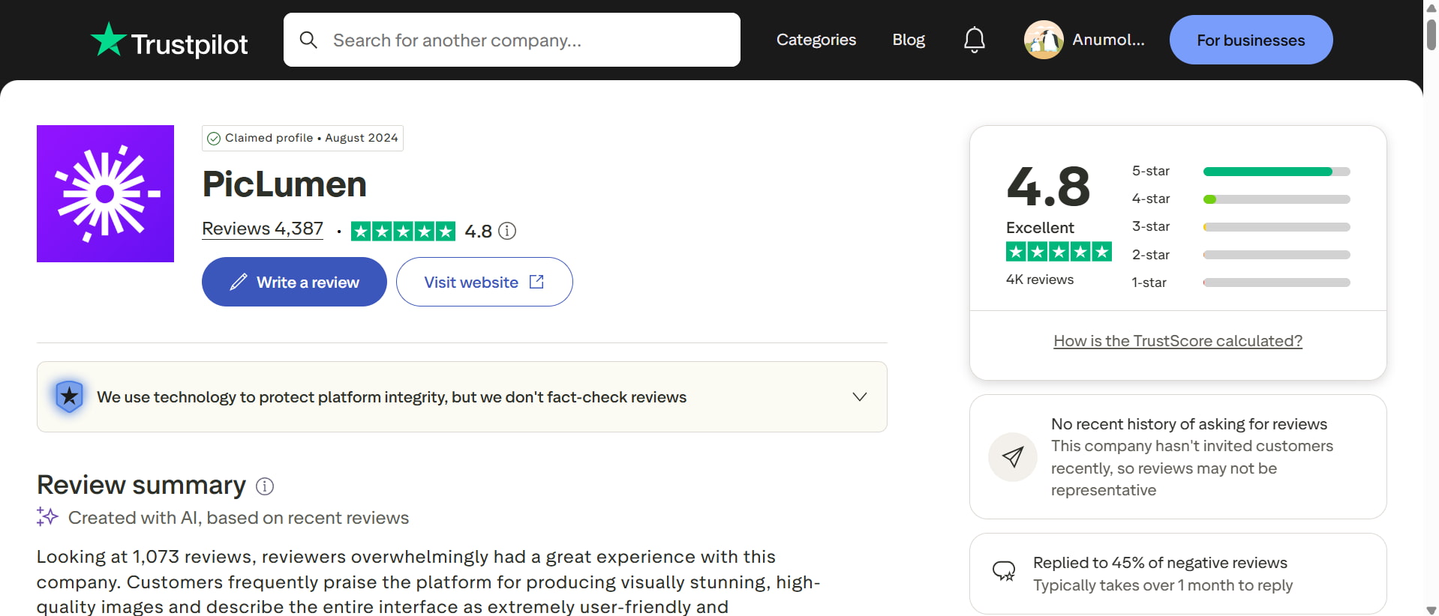
Task: Click the Write a review button
Action: (x=294, y=282)
